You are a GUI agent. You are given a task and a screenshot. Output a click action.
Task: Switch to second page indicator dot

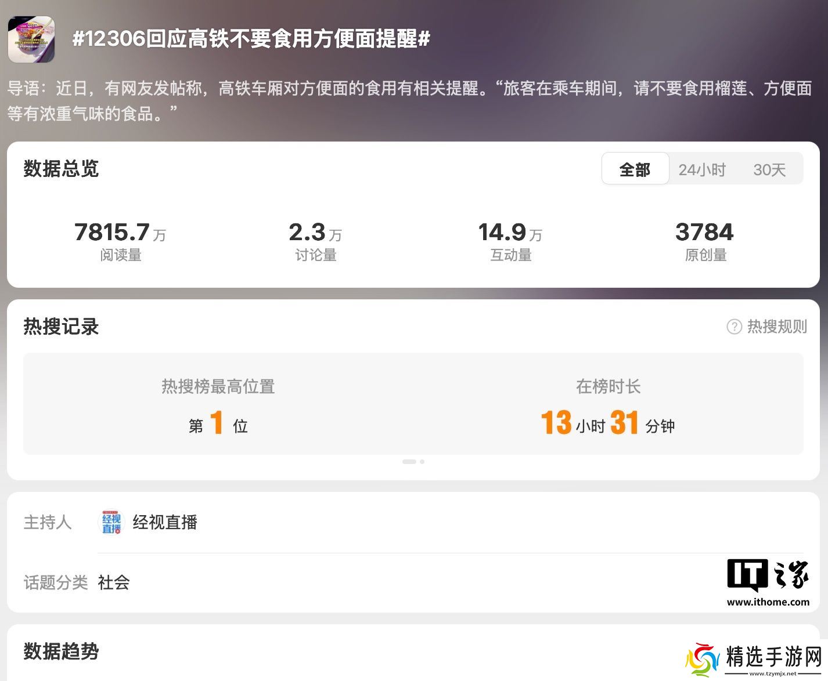click(422, 462)
